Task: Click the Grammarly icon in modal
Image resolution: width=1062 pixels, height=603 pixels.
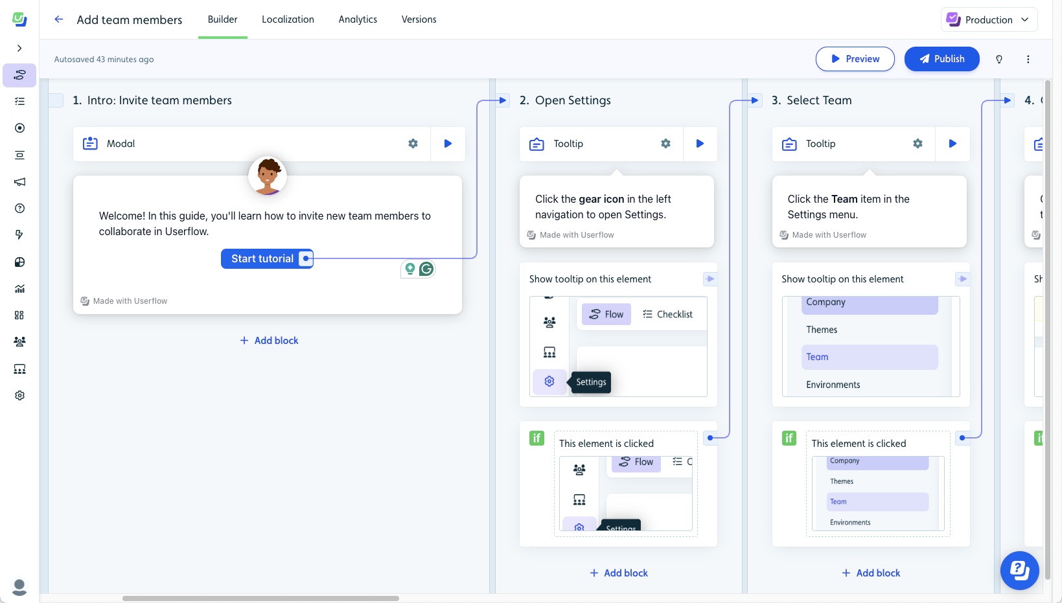Action: [x=426, y=269]
